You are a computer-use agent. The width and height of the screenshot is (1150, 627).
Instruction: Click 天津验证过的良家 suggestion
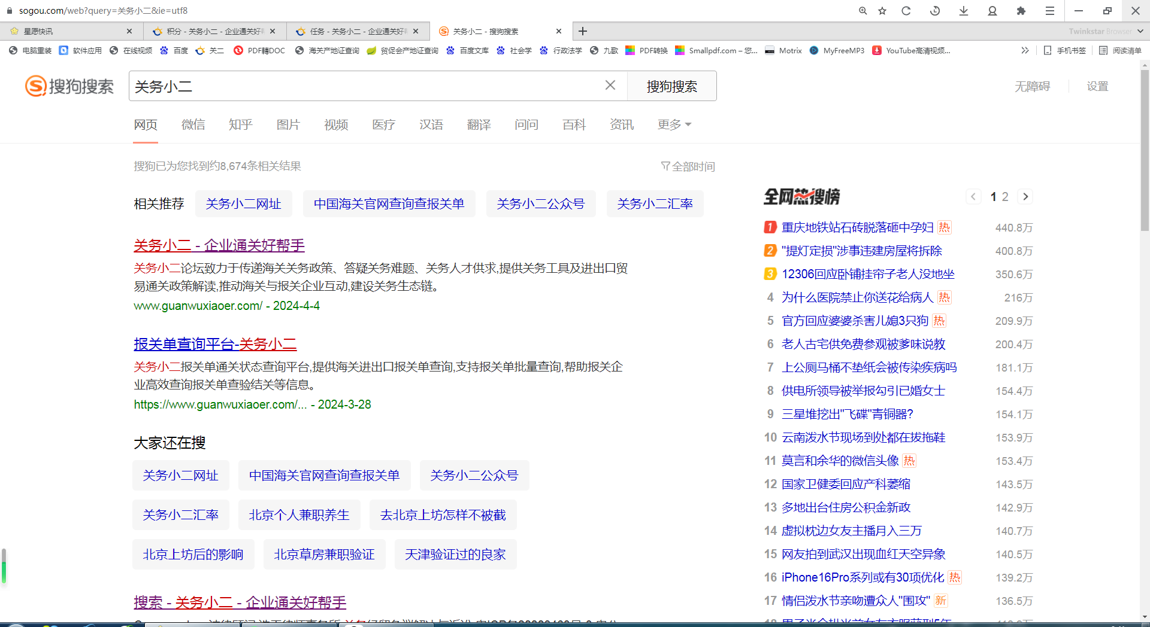coord(455,555)
